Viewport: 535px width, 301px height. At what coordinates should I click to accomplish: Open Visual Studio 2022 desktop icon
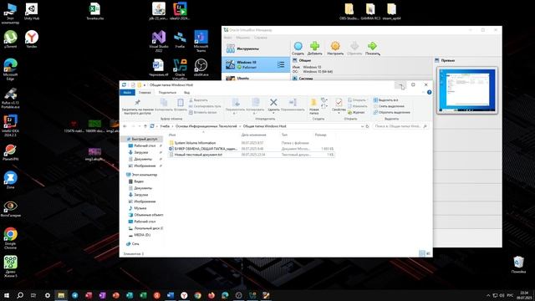(159, 41)
